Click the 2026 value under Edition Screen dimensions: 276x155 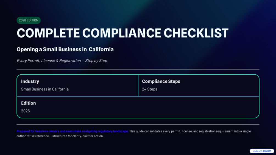tap(26, 111)
